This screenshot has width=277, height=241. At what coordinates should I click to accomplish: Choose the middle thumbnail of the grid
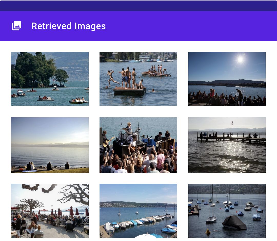click(x=138, y=145)
